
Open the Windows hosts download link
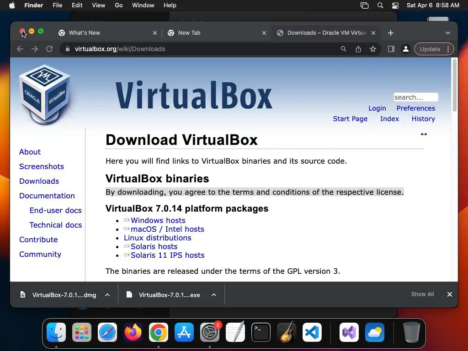tap(158, 220)
